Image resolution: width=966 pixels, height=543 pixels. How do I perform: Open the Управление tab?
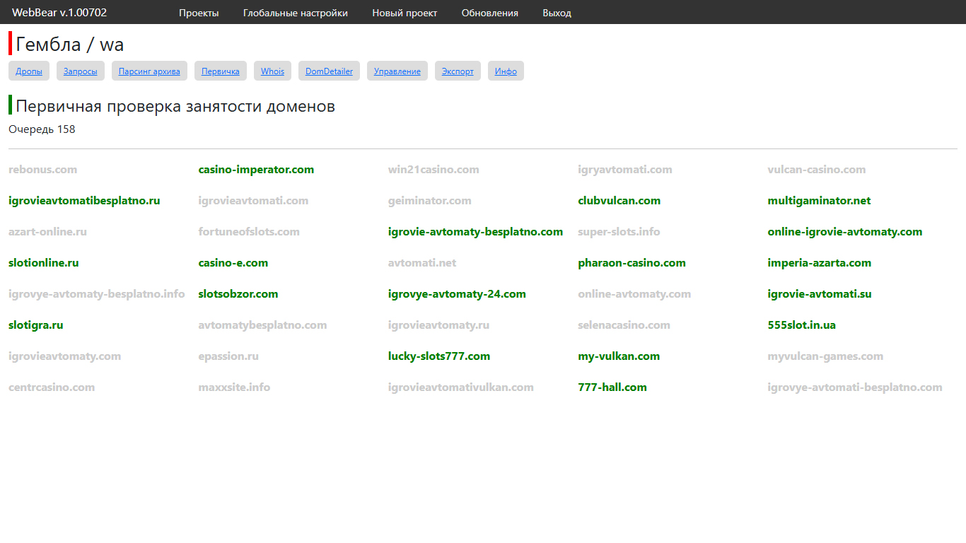[x=397, y=71]
